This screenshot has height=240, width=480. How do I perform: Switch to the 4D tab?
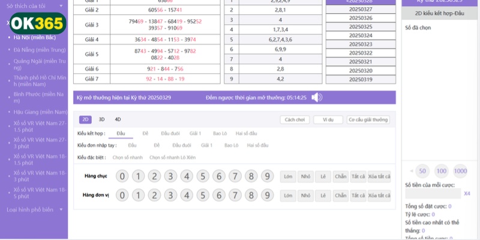tap(118, 119)
